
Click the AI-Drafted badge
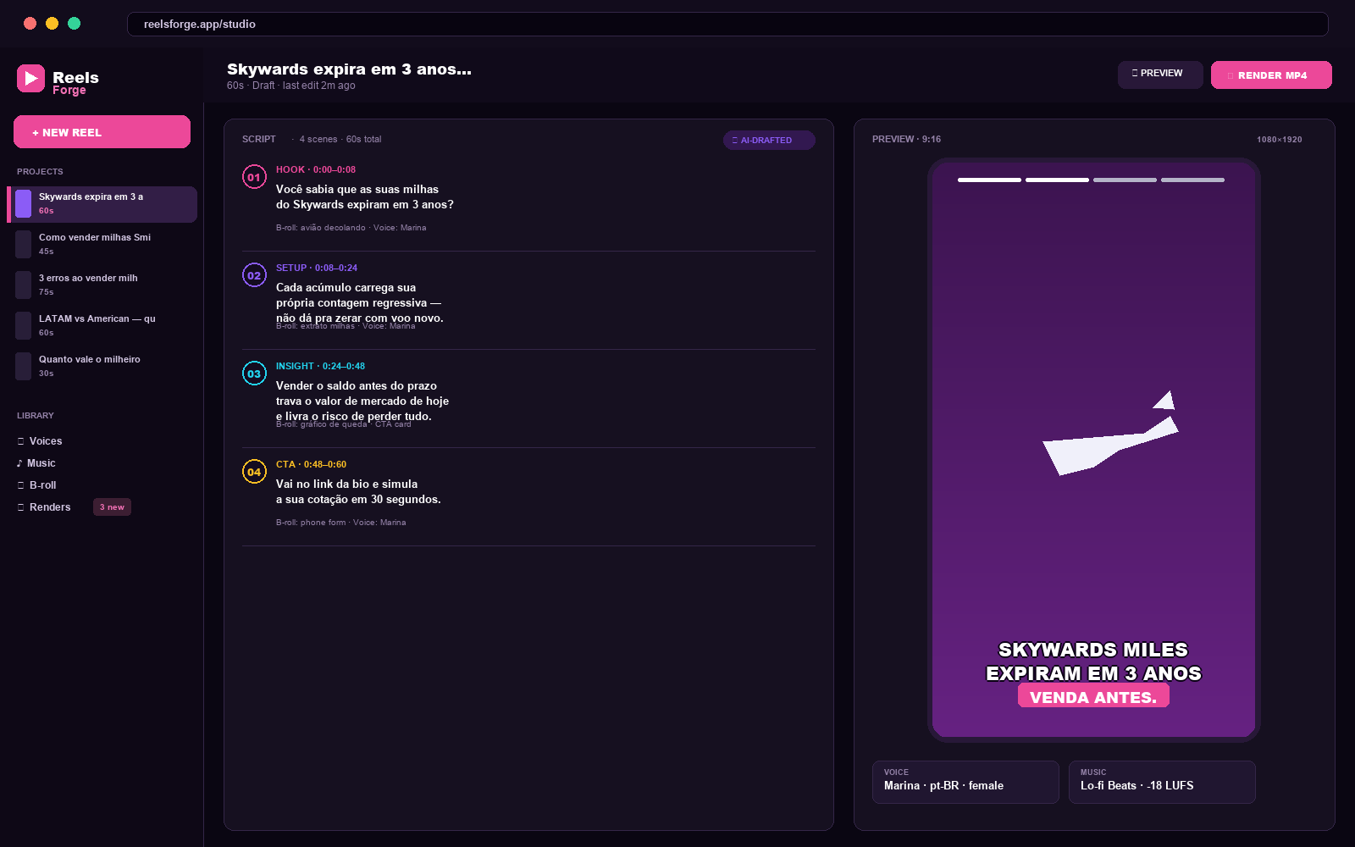769,140
